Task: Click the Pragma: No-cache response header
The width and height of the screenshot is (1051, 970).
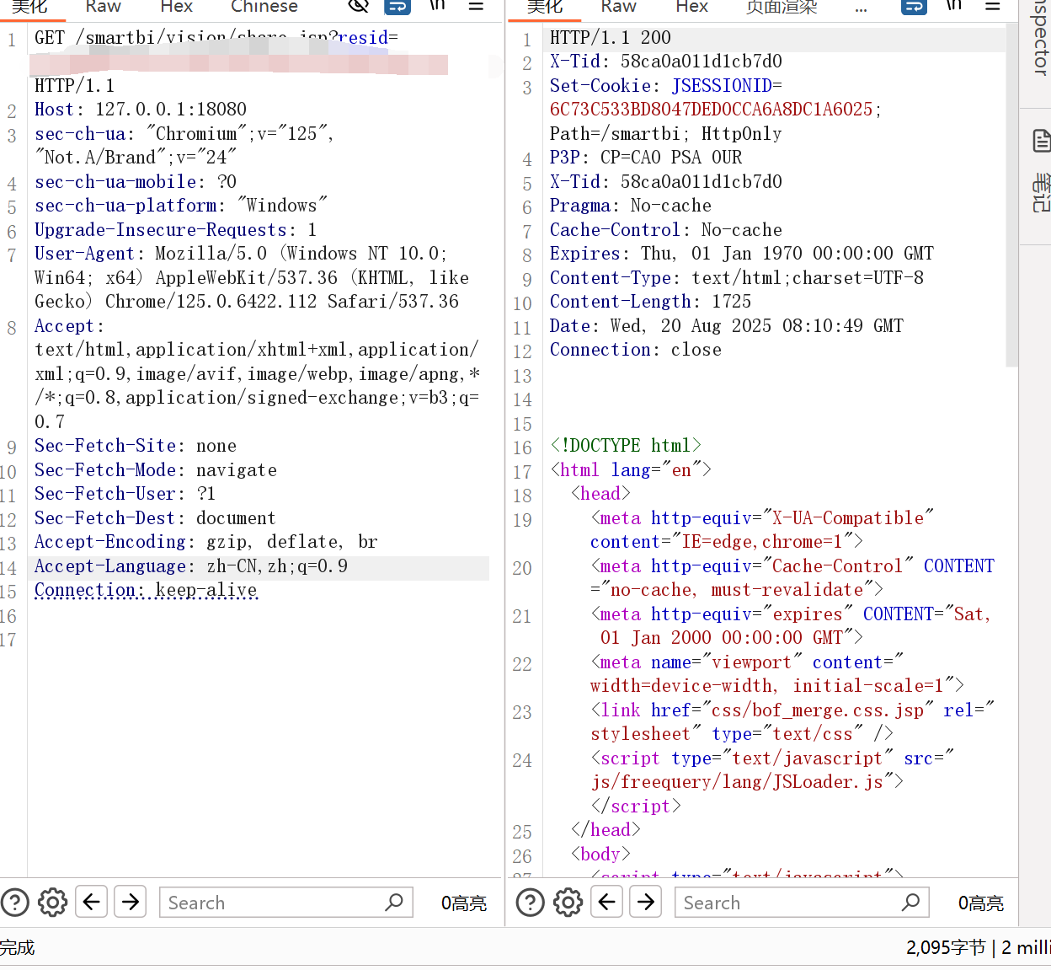Action: (x=631, y=206)
